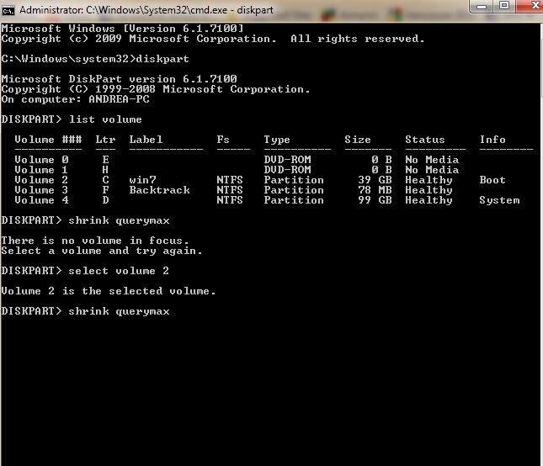
Task: Minimize the diskpart command window
Action: [482, 6]
